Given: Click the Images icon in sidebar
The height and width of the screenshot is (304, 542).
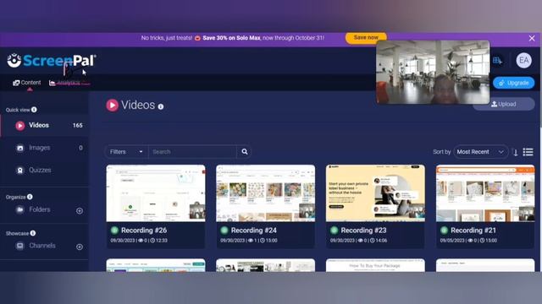Looking at the screenshot, I should (20, 148).
